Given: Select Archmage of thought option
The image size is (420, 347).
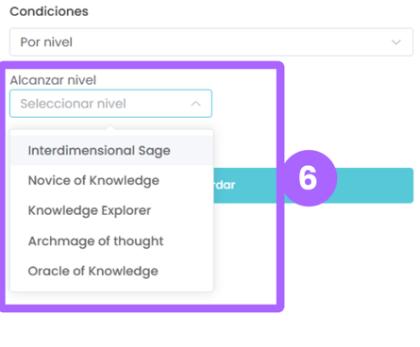Looking at the screenshot, I should click(x=95, y=241).
